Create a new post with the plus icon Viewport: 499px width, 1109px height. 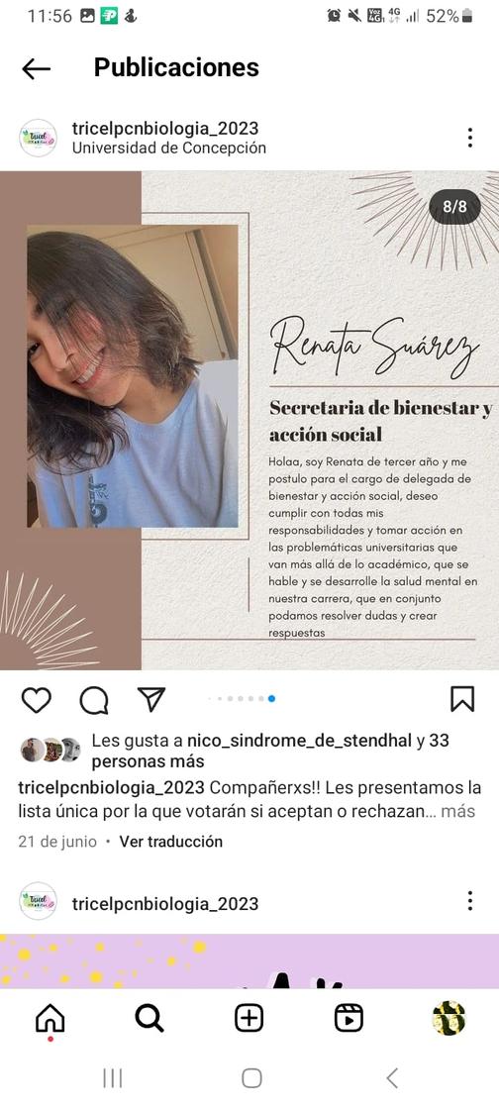[249, 1019]
